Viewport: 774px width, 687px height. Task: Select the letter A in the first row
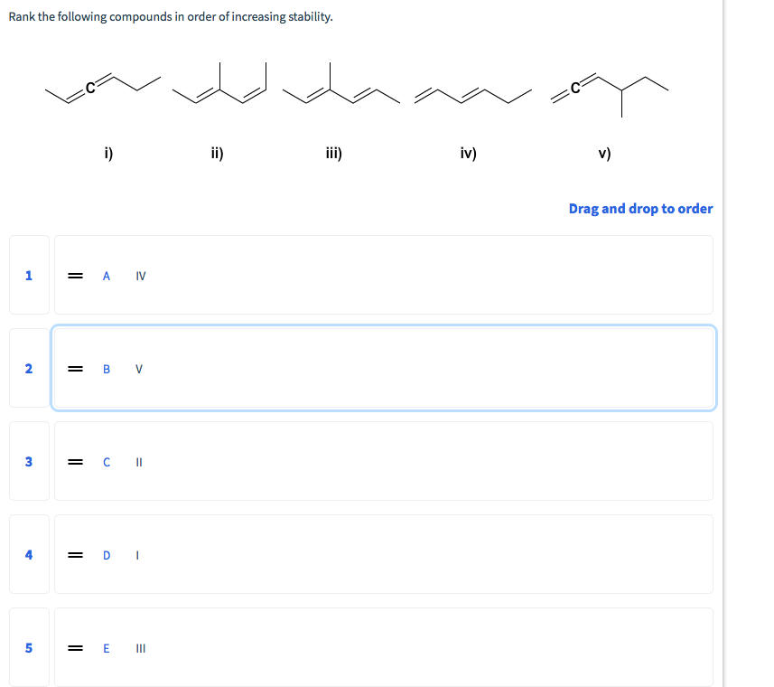click(106, 276)
